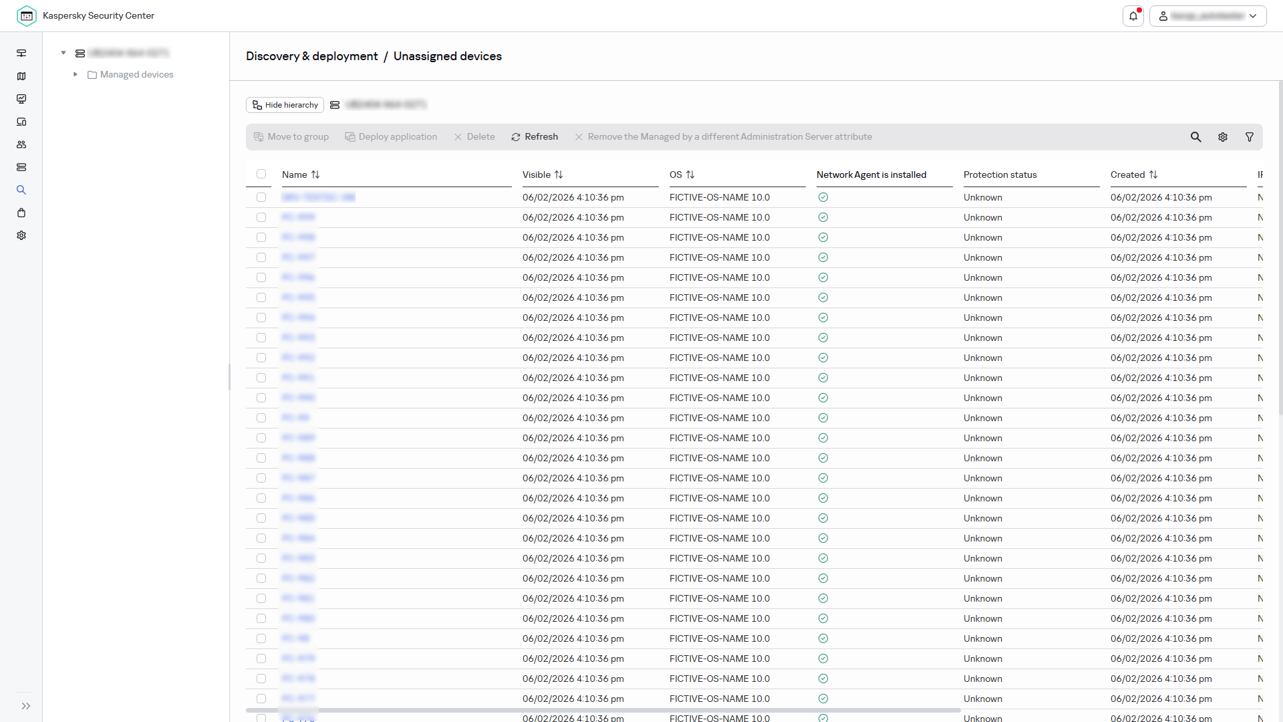Image resolution: width=1283 pixels, height=722 pixels.
Task: Open the Marketplace shopping bag sidebar icon
Action: coord(21,213)
